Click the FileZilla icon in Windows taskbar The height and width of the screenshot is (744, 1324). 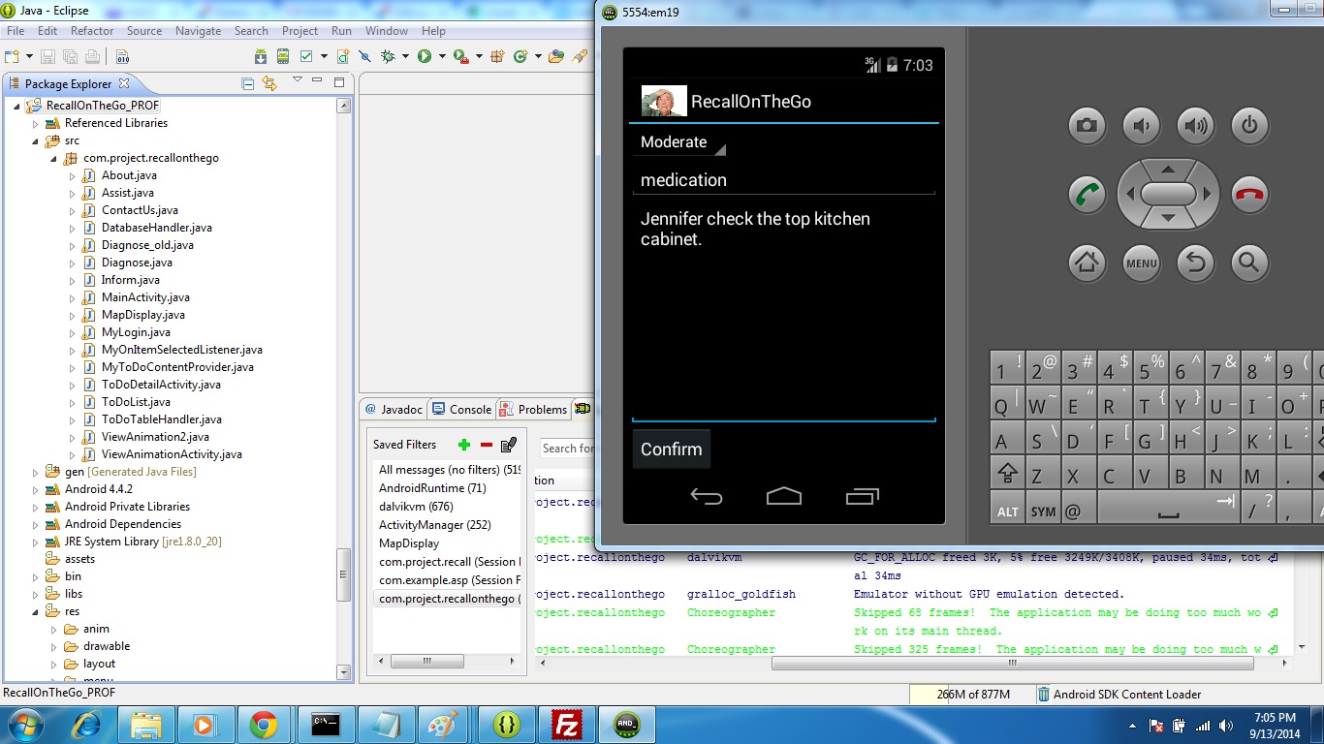(565, 725)
